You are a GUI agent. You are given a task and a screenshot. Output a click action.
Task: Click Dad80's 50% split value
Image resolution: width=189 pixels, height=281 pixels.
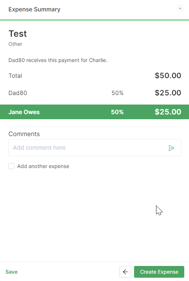tap(118, 93)
